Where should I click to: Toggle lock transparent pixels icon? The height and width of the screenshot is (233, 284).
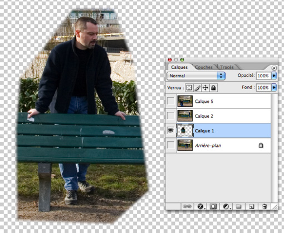189,88
